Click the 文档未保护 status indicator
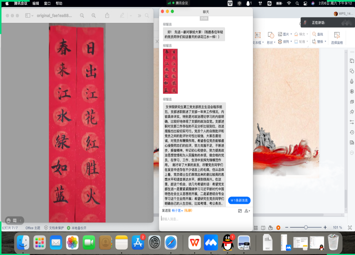Viewport: 355px width, 255px height. [54, 228]
